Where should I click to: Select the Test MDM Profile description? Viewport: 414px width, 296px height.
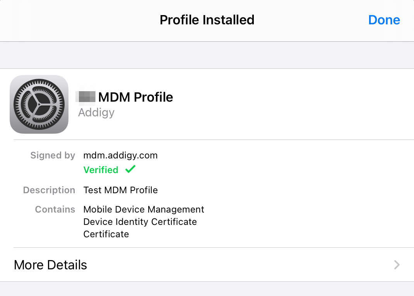[120, 190]
